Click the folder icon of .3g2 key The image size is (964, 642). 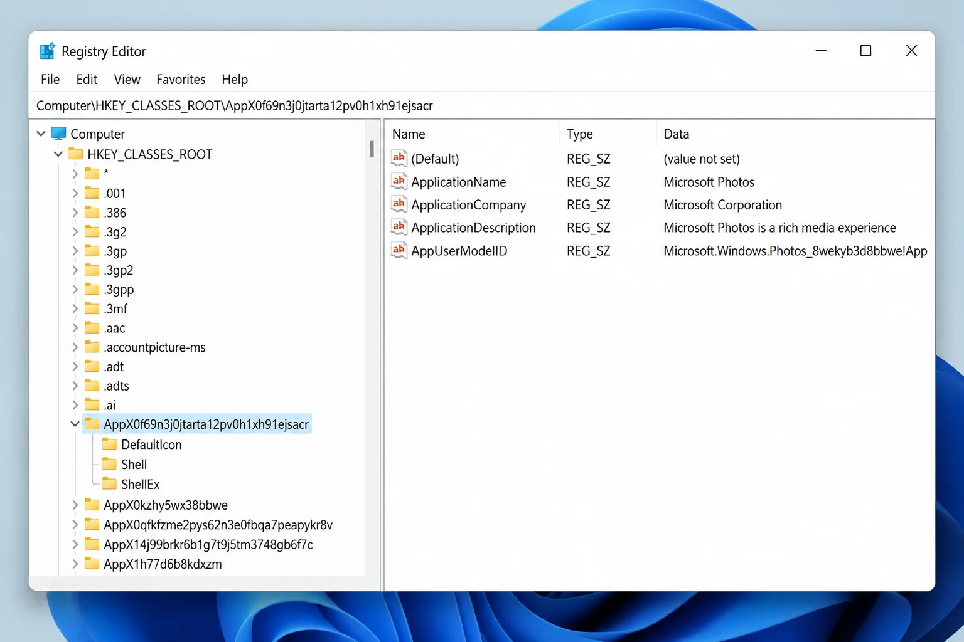click(x=92, y=231)
